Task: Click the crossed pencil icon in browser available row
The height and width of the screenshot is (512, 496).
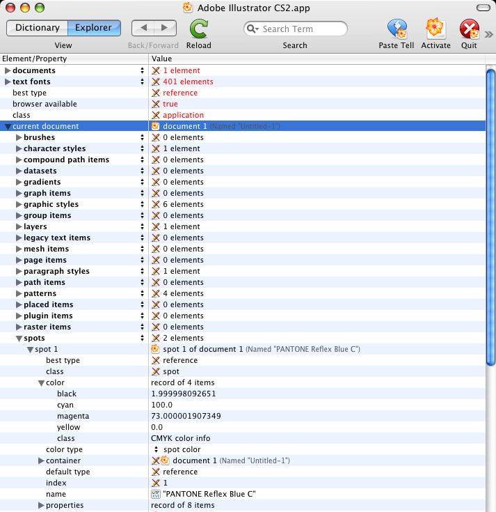Action: (x=156, y=104)
